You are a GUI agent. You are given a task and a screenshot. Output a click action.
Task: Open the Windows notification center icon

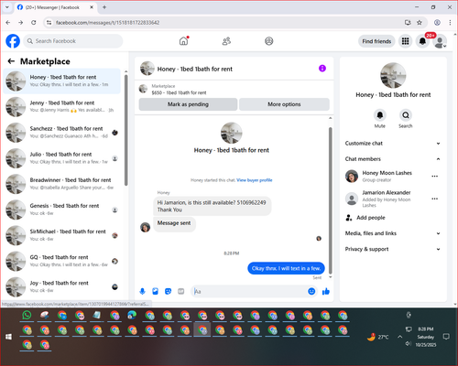446,337
